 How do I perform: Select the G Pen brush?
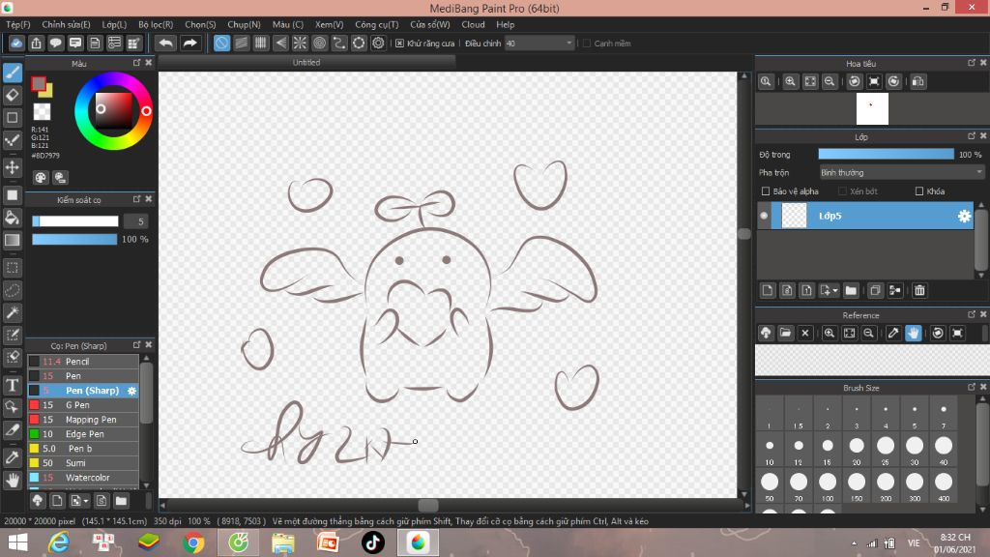click(x=83, y=405)
